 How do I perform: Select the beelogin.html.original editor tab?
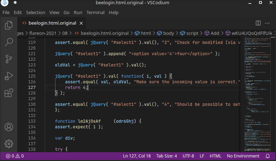pyautogui.click(x=52, y=23)
